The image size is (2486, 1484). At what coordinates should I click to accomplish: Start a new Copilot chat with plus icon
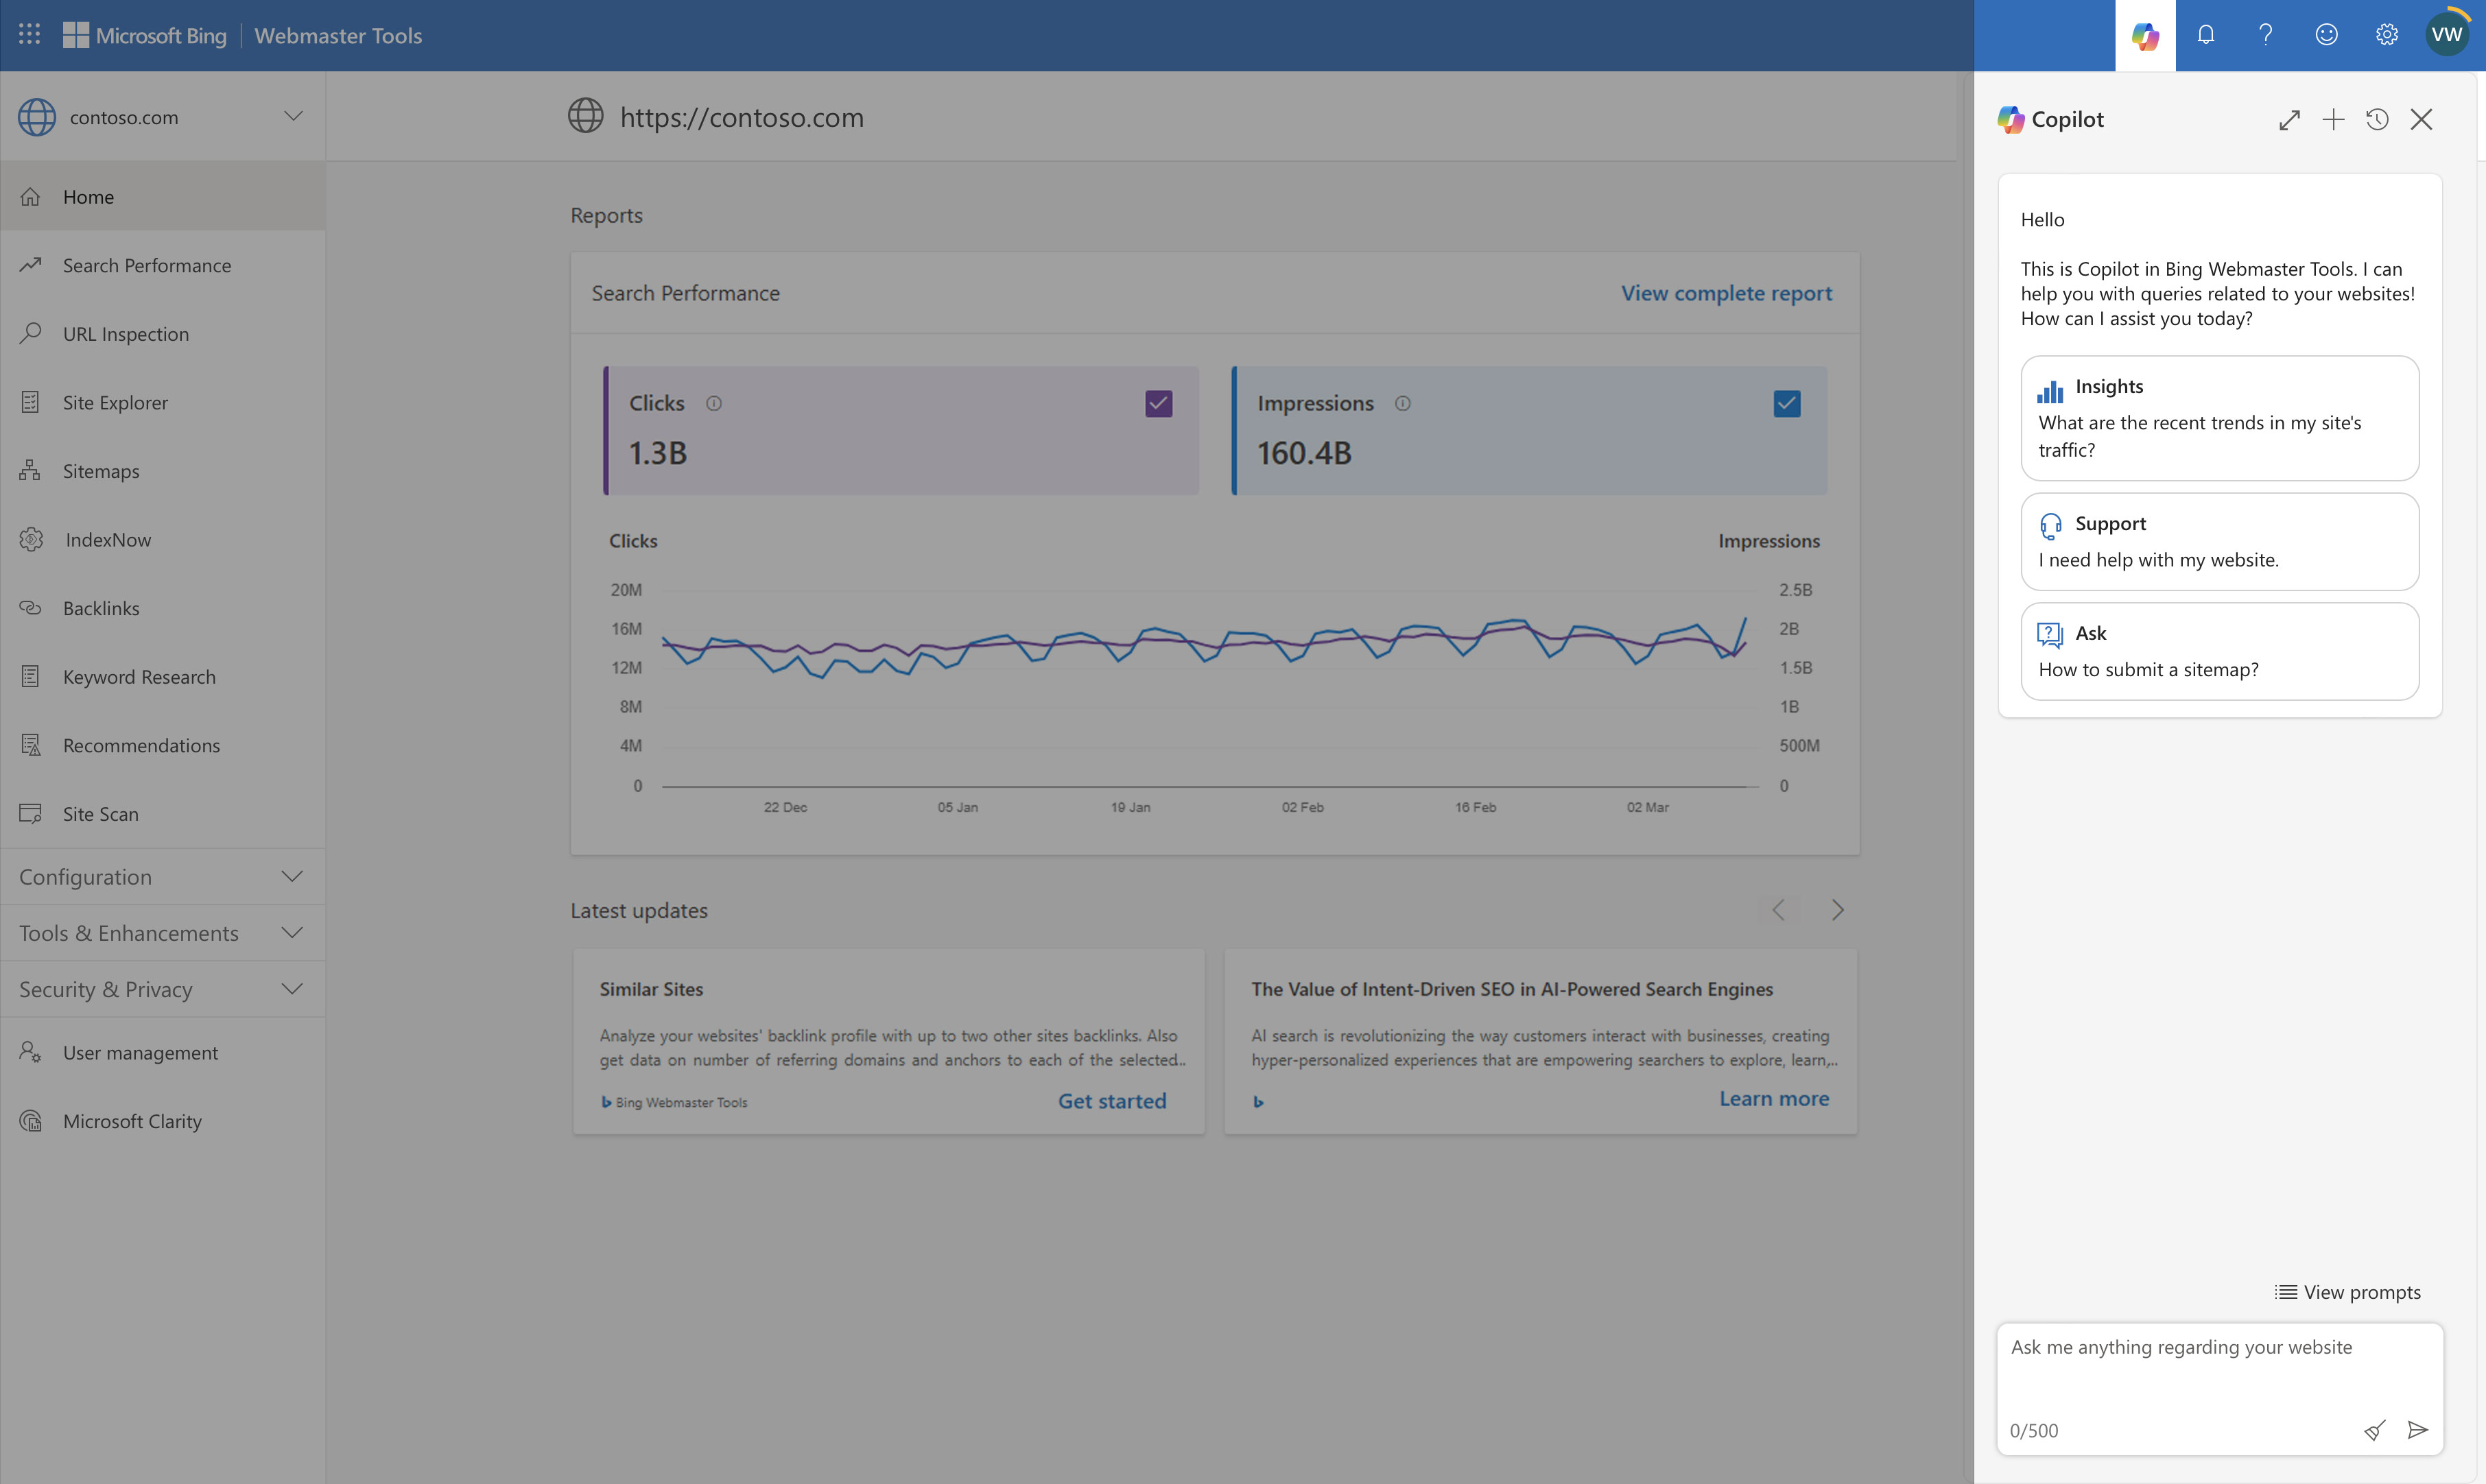click(2333, 119)
